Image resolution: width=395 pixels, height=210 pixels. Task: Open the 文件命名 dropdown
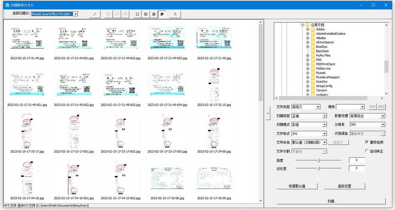coord(309,142)
